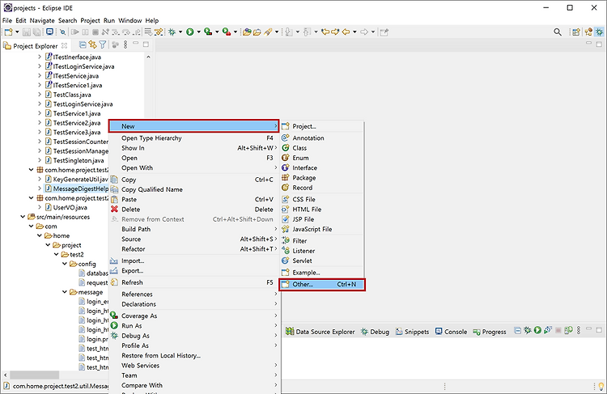607x394 pixels.
Task: Open Build Path submenu
Action: (193, 229)
